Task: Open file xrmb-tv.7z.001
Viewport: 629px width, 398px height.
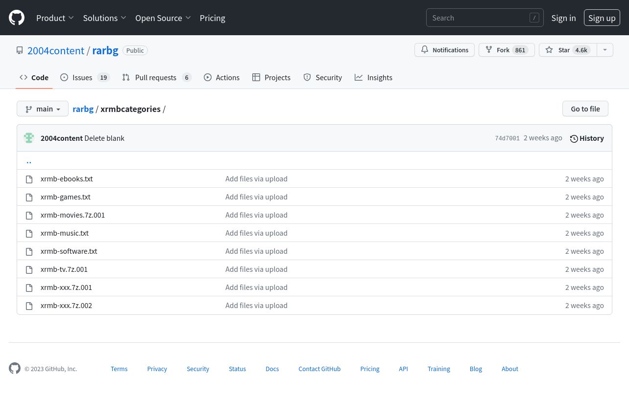Action: pos(64,269)
